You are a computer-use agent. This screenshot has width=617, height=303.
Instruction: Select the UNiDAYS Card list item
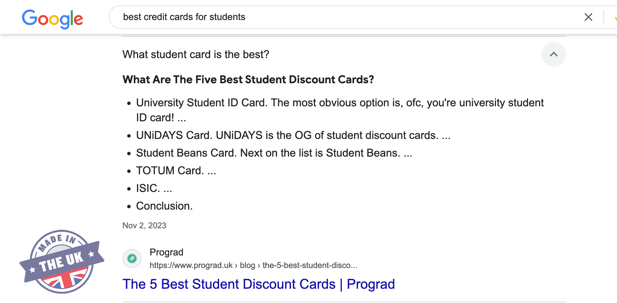coord(293,135)
